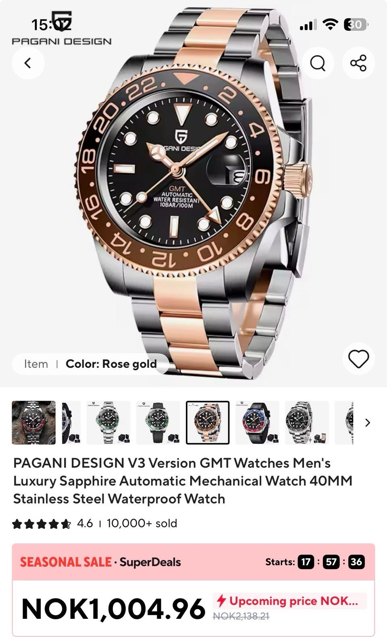Screen dimensions: 387x637
Task: Tap the share icon
Action: pos(358,63)
